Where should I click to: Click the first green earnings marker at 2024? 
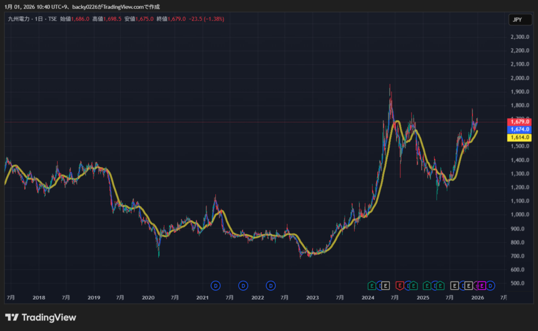pyautogui.click(x=371, y=286)
